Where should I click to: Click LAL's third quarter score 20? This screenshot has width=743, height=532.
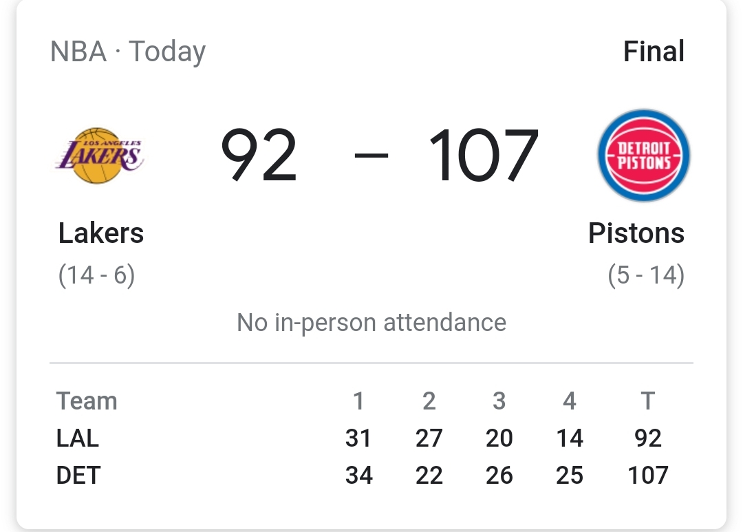point(499,438)
